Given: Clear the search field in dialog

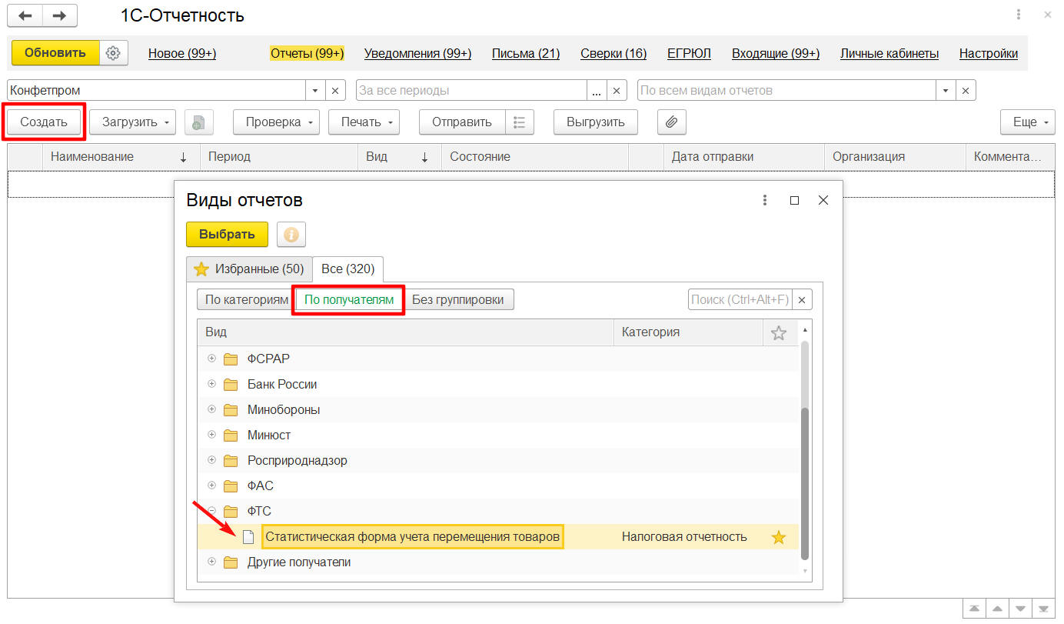Looking at the screenshot, I should point(803,299).
